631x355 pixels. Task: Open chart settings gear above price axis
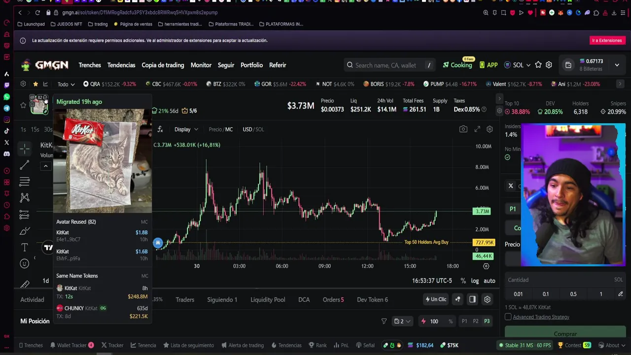tap(490, 129)
